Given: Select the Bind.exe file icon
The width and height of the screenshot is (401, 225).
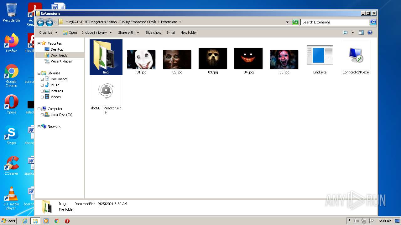Looking at the screenshot, I should click(320, 55).
